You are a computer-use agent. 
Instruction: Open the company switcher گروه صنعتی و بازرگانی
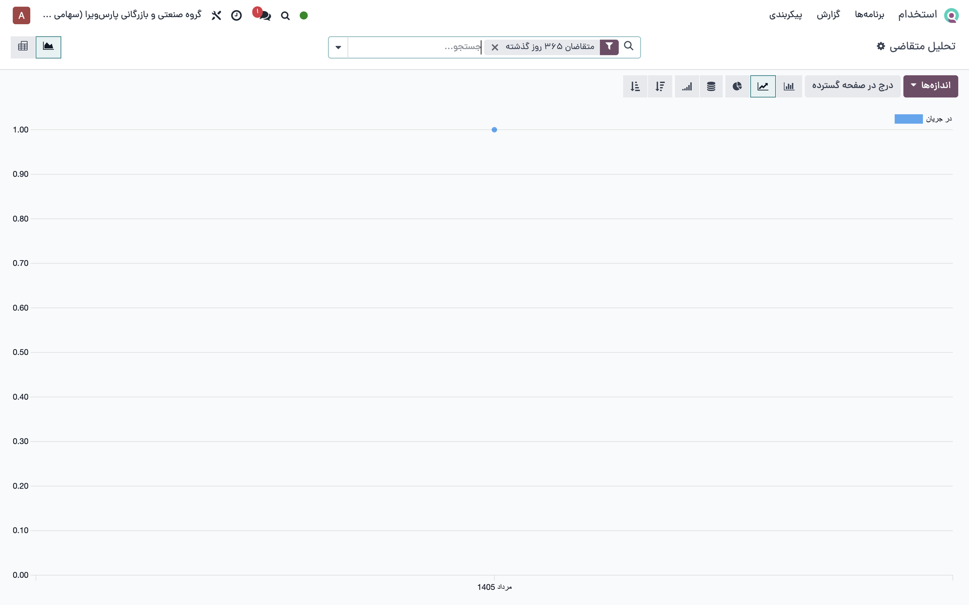click(x=122, y=15)
